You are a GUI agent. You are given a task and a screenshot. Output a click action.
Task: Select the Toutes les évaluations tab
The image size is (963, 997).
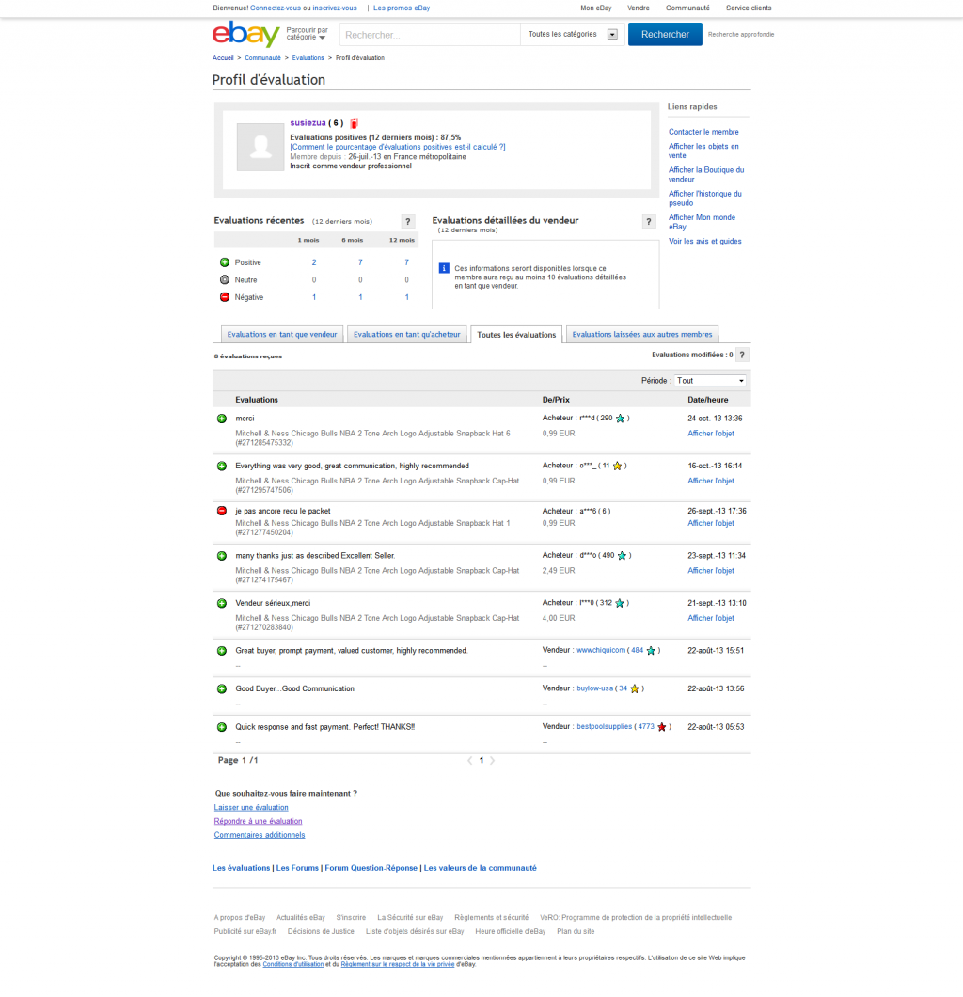pyautogui.click(x=516, y=335)
